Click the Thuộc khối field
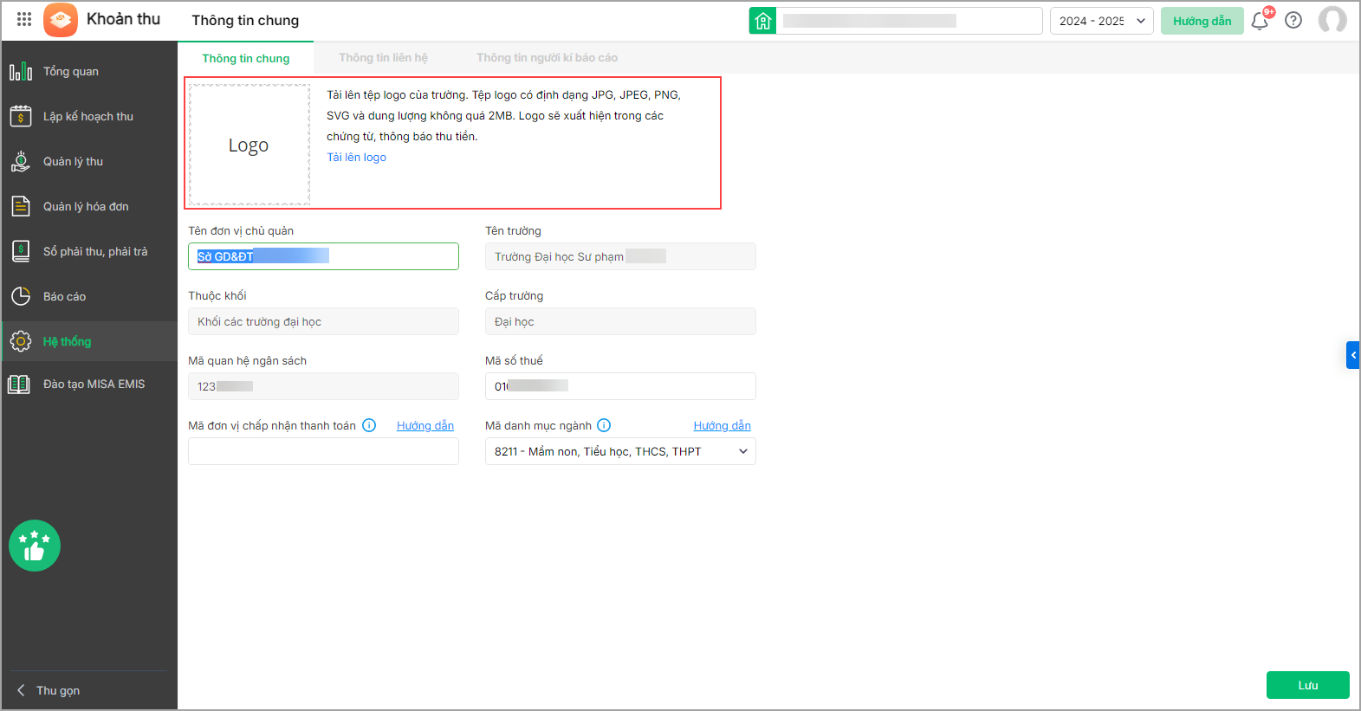This screenshot has width=1361, height=711. tap(323, 321)
